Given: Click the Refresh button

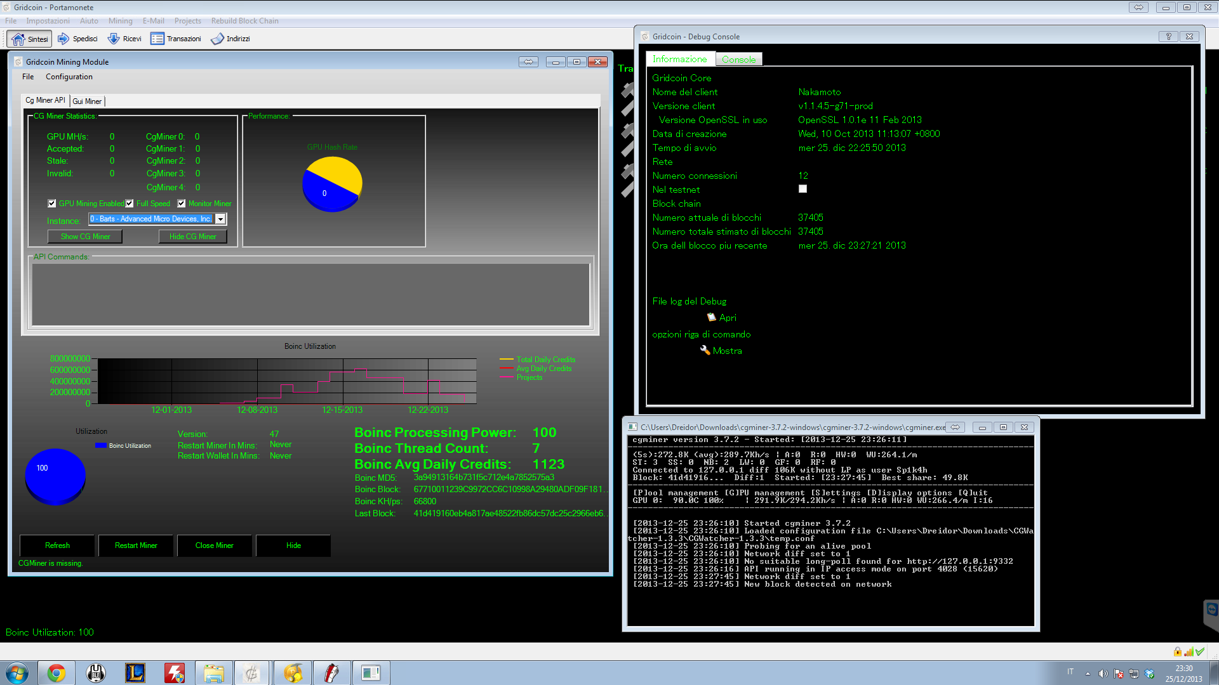Looking at the screenshot, I should pos(57,545).
